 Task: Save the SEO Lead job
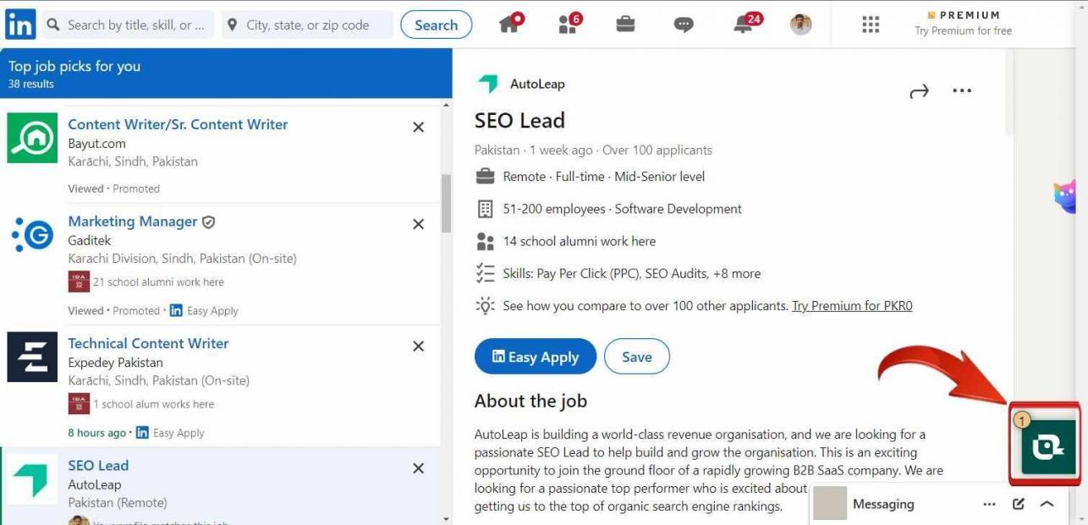pos(636,357)
